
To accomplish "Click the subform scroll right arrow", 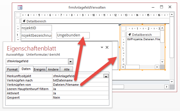I will (x=157, y=67).
